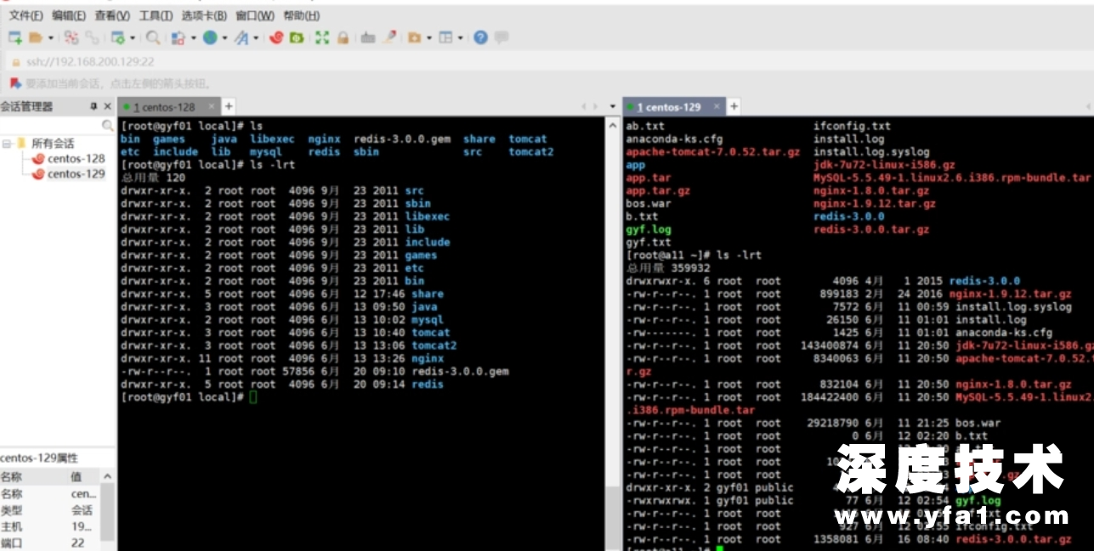
Task: Click the font settings icon
Action: 241,37
